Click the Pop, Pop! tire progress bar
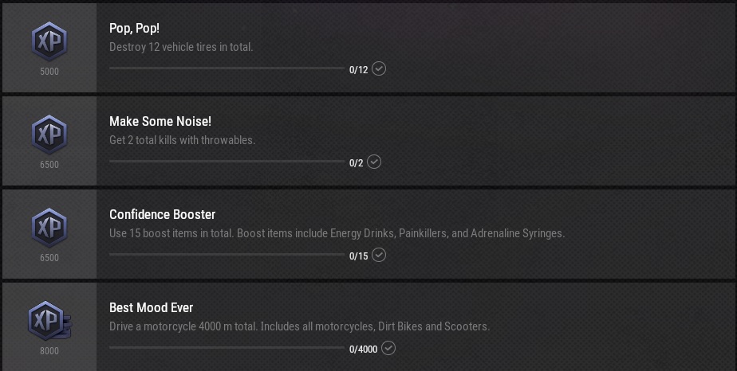 227,68
